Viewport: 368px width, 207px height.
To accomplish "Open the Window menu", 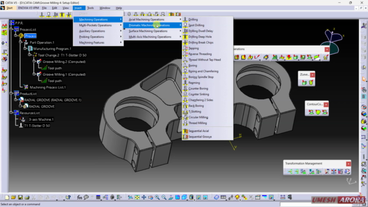I will 105,8.
